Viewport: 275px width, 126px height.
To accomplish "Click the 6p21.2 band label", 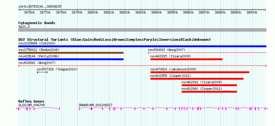I will pyautogui.click(x=24, y=27).
